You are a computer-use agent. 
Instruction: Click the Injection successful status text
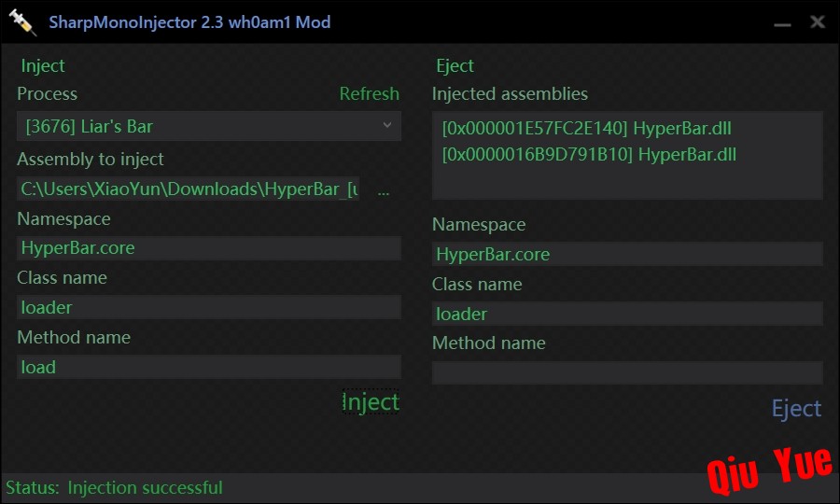point(145,487)
